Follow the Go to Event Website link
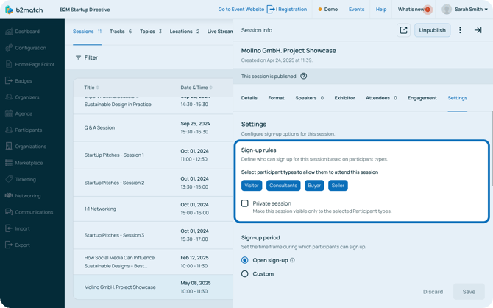 coord(241,10)
